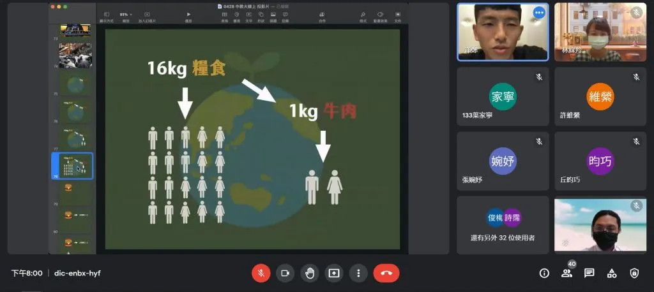Open host controls shield icon
The height and width of the screenshot is (292, 654).
coord(634,273)
